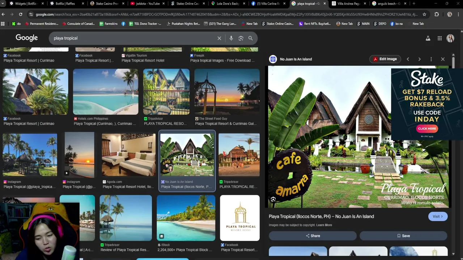
Task: Open Freepik Playa tropical Images result
Action: pyautogui.click(x=223, y=61)
